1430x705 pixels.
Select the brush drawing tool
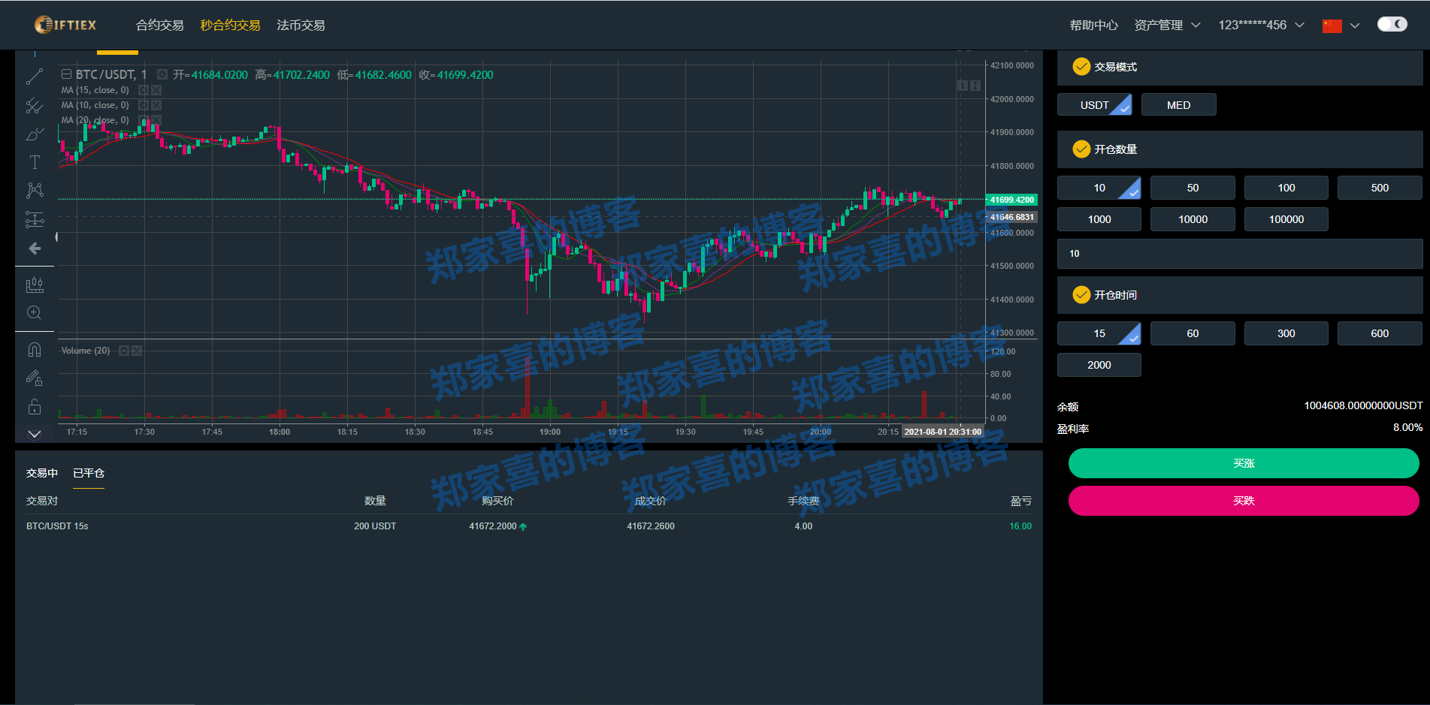pyautogui.click(x=35, y=134)
